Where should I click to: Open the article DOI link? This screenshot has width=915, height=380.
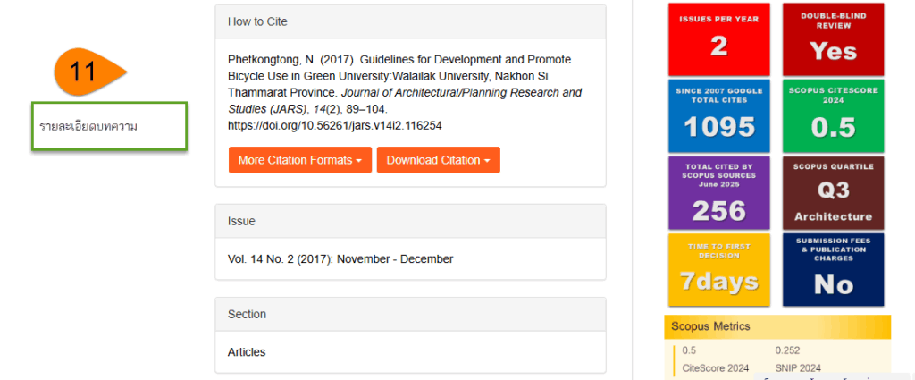click(335, 126)
